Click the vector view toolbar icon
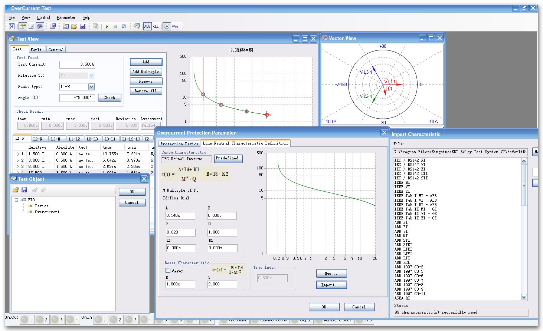 click(x=40, y=27)
